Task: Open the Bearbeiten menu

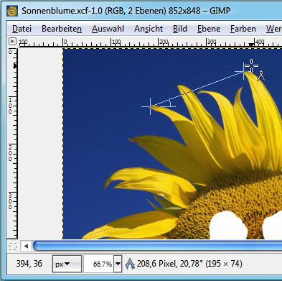Action: (x=62, y=29)
